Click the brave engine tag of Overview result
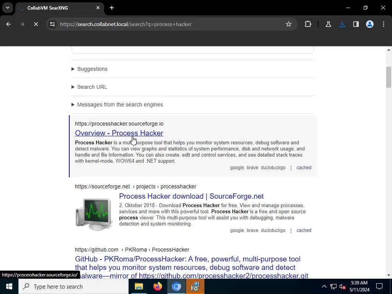The width and height of the screenshot is (392, 294). click(x=252, y=168)
